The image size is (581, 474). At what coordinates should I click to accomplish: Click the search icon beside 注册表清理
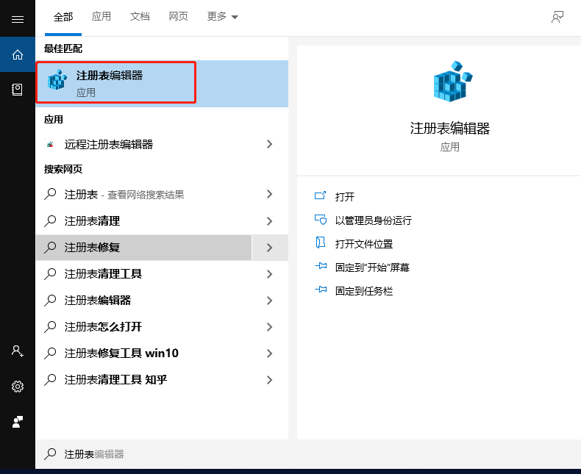[50, 221]
